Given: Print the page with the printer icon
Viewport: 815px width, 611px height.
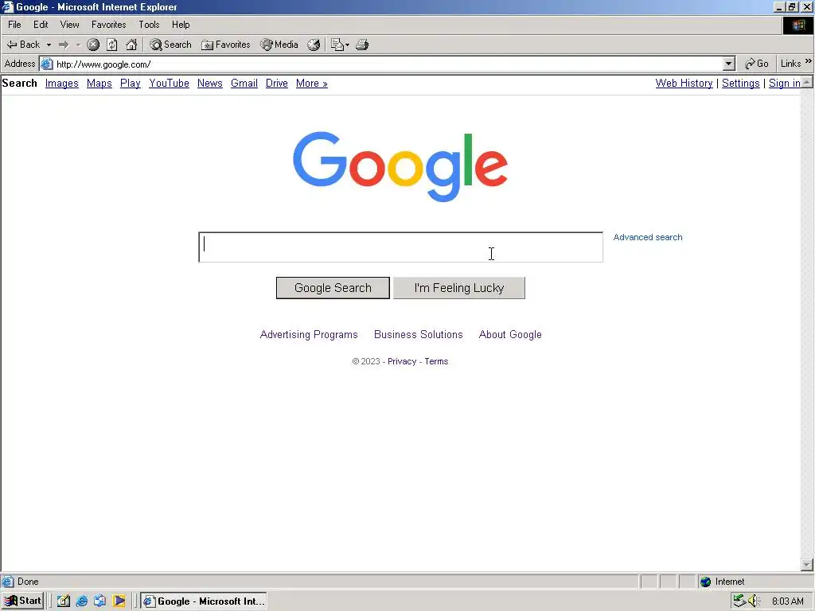Looking at the screenshot, I should (x=362, y=45).
